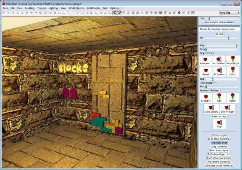Click the Nb frames slider handle
The width and height of the screenshot is (242, 170).
pos(206,87)
